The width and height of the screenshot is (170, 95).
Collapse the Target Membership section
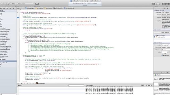point(154,35)
